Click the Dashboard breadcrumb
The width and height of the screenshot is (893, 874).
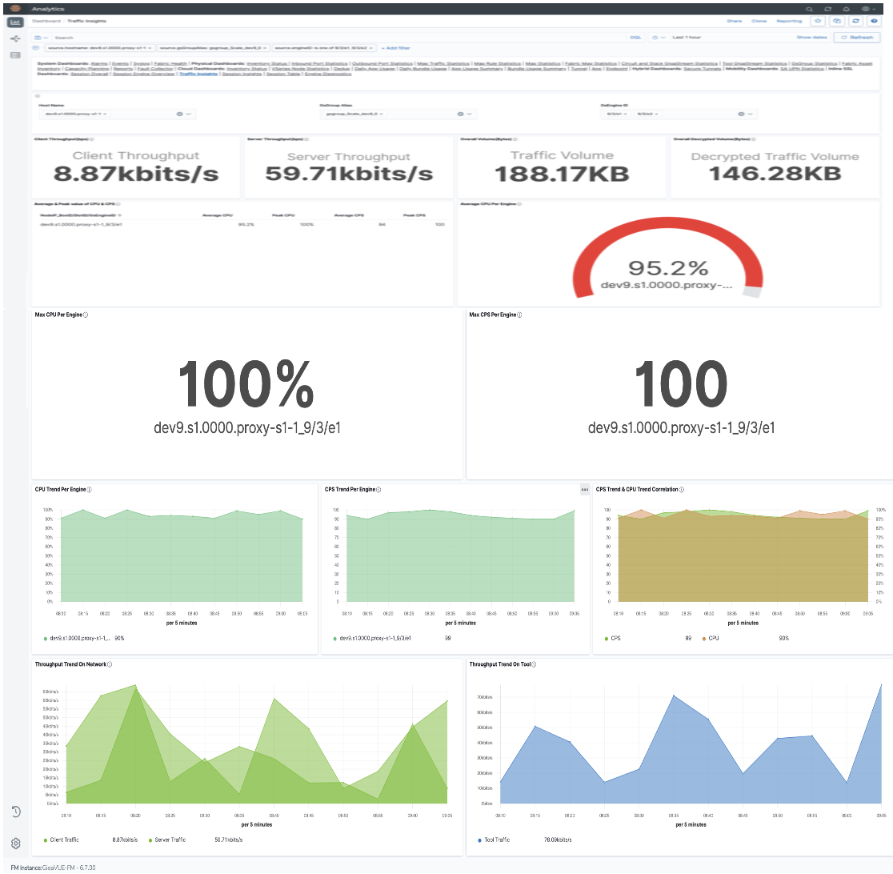(x=46, y=21)
